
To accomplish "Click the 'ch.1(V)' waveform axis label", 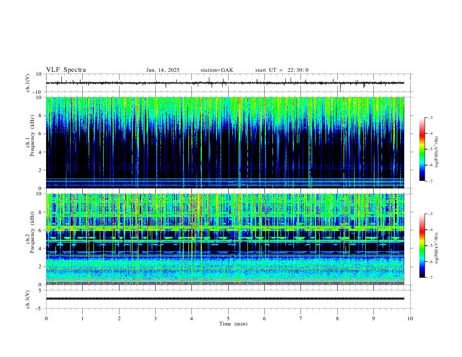I will 28,83.
